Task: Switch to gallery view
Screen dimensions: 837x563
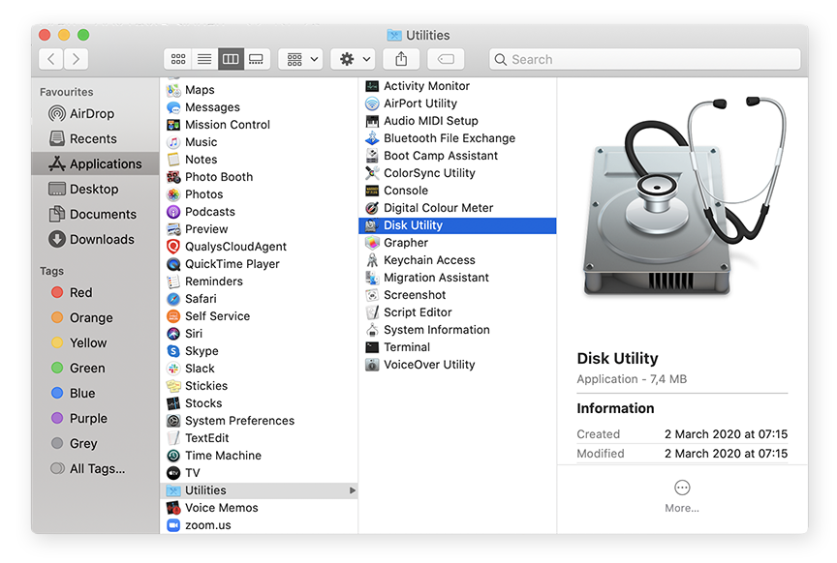Action: tap(256, 58)
